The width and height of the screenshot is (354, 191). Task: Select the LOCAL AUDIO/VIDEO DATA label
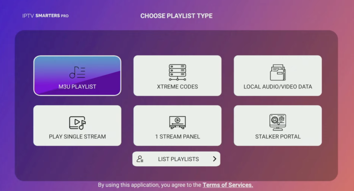click(x=278, y=87)
